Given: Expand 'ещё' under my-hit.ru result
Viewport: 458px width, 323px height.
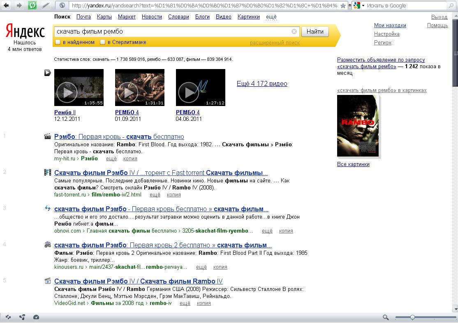Looking at the screenshot, I should point(111,159).
